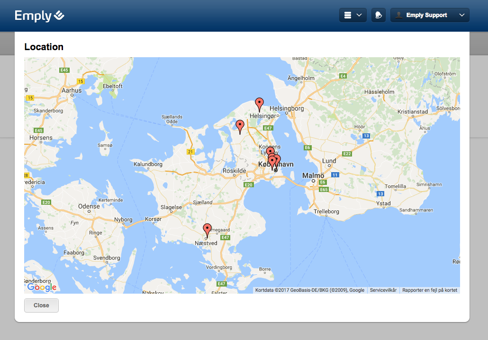Click the Google logo on the map
The width and height of the screenshot is (488, 340).
(42, 287)
